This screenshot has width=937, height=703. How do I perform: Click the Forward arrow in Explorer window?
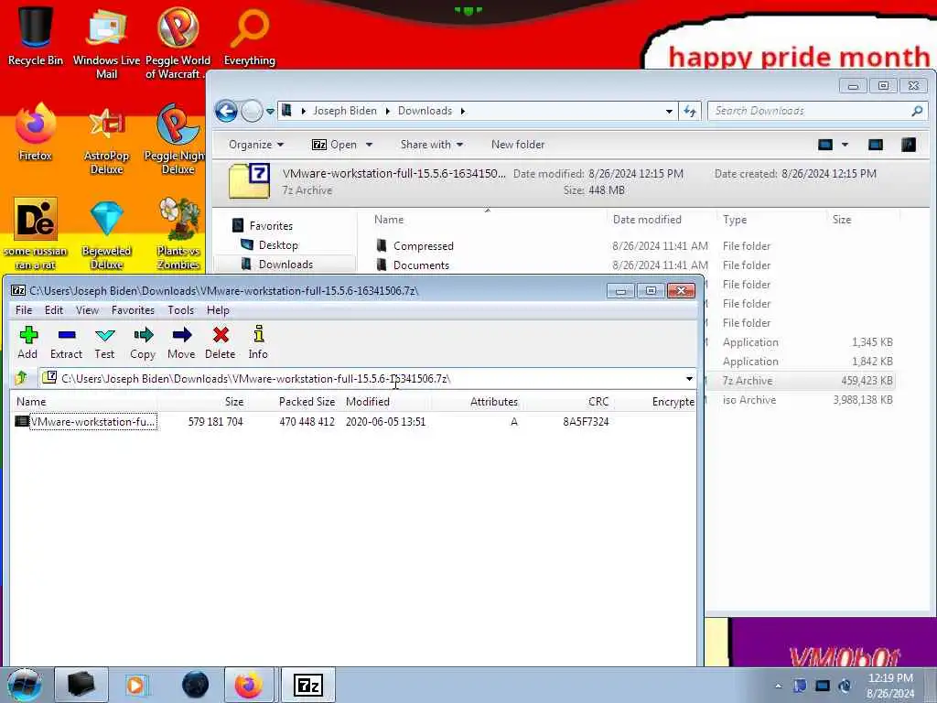pos(252,111)
